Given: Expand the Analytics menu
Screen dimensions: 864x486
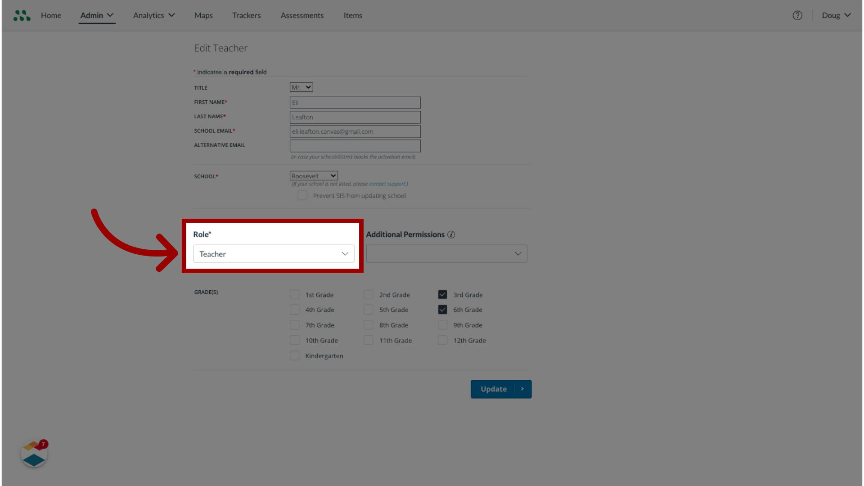Looking at the screenshot, I should (154, 15).
